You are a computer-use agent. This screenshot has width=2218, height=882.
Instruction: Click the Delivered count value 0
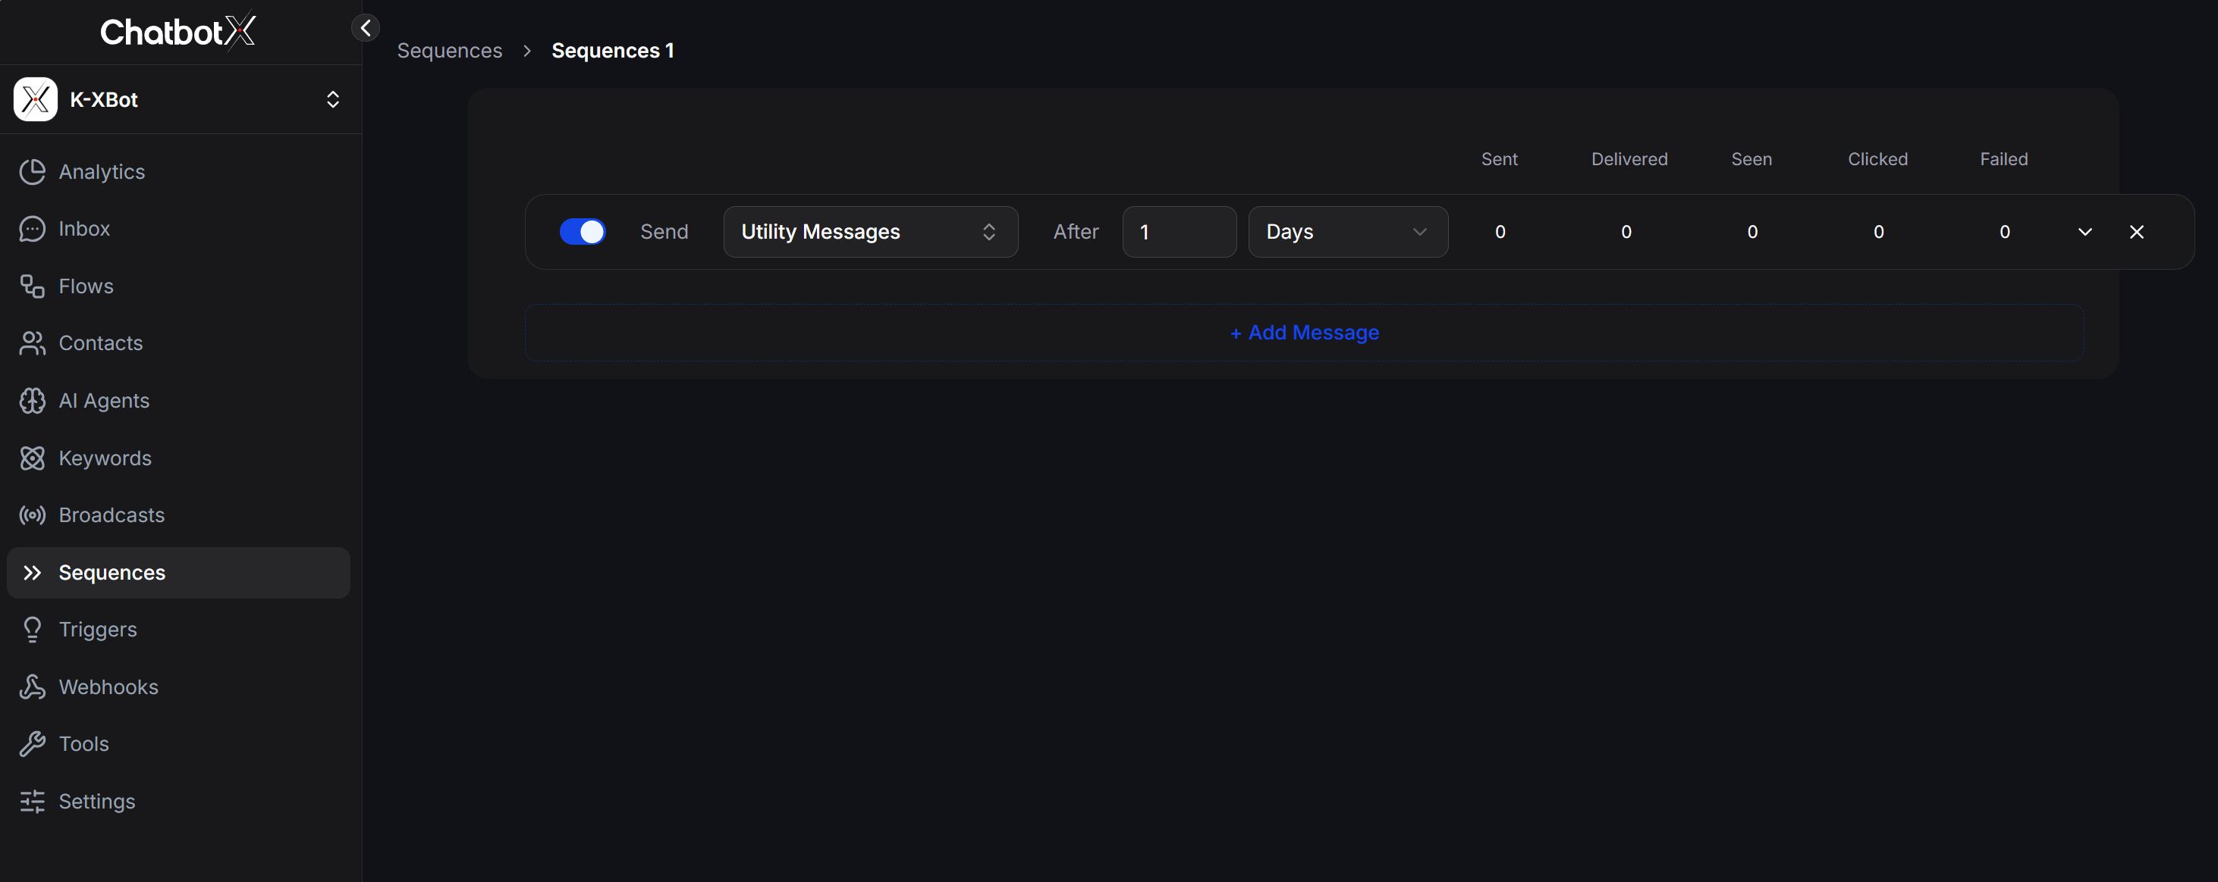tap(1626, 231)
